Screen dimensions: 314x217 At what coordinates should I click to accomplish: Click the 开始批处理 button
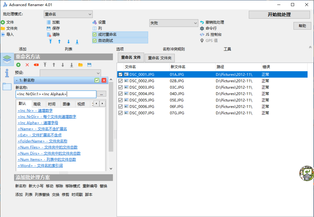279,15
